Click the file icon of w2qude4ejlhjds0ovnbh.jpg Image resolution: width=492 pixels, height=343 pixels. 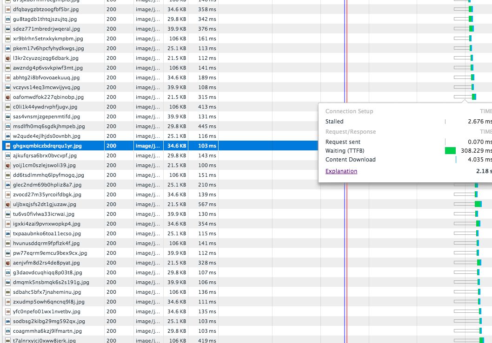8,136
